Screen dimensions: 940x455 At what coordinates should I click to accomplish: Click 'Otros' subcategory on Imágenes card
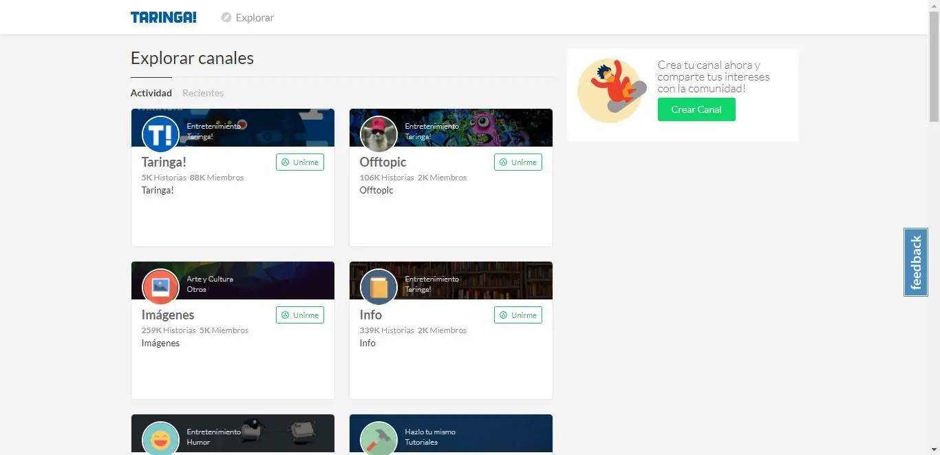pyautogui.click(x=196, y=289)
